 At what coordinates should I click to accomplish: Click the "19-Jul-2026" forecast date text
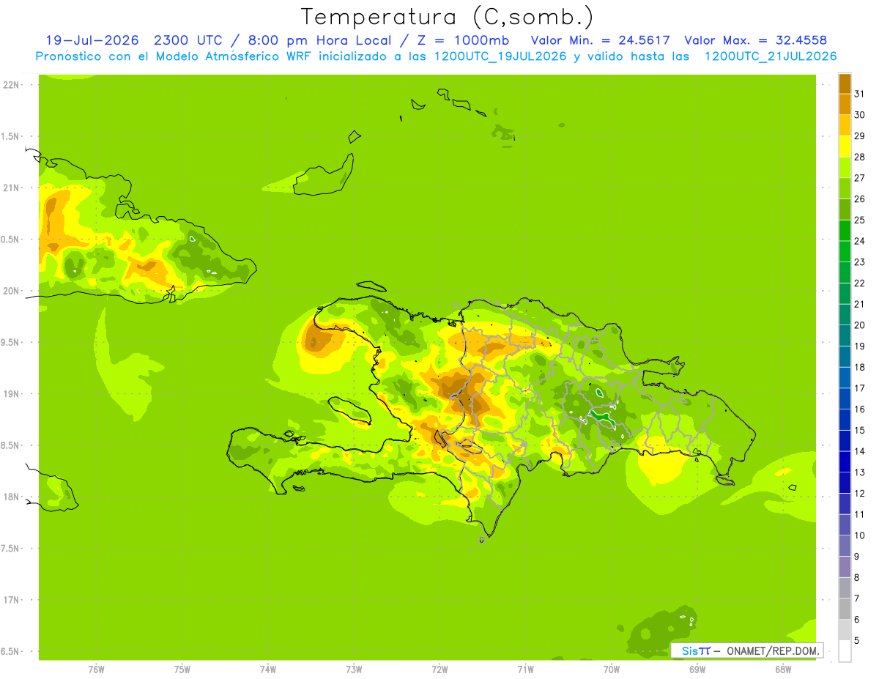(92, 40)
